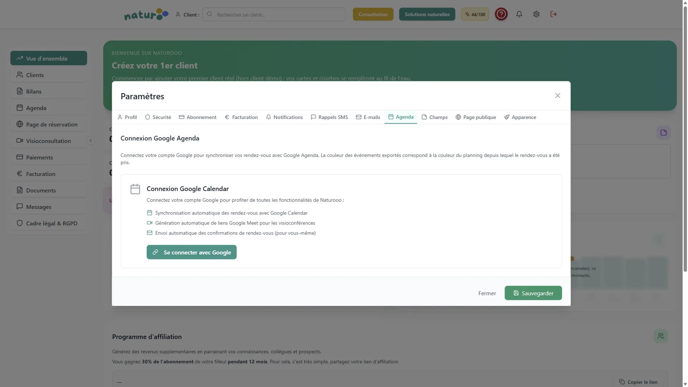
Task: Click the people icon beside Clients
Action: (x=20, y=75)
